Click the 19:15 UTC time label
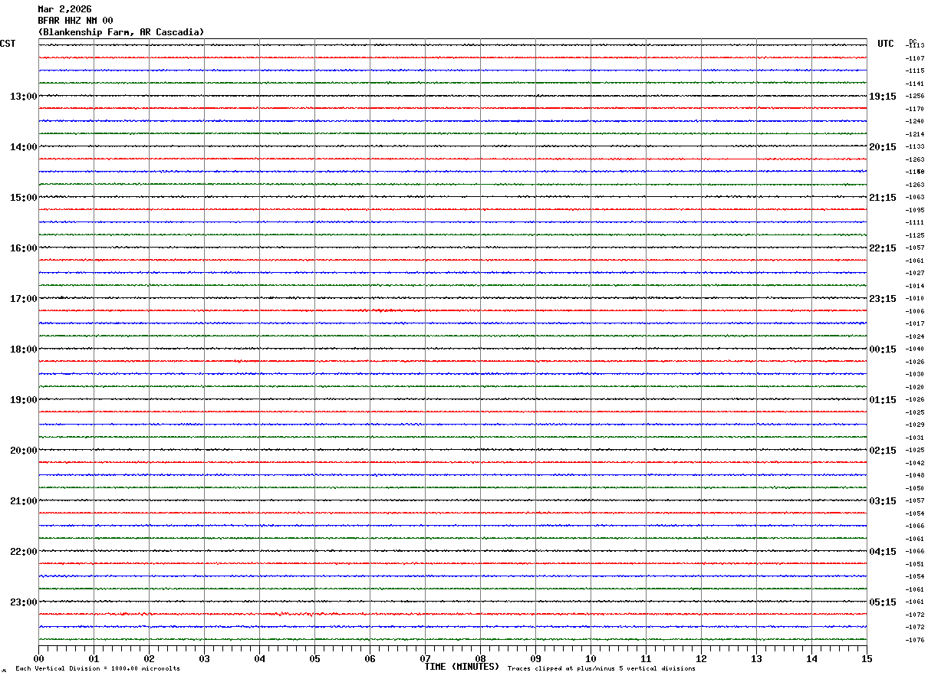The image size is (928, 679). pos(882,97)
